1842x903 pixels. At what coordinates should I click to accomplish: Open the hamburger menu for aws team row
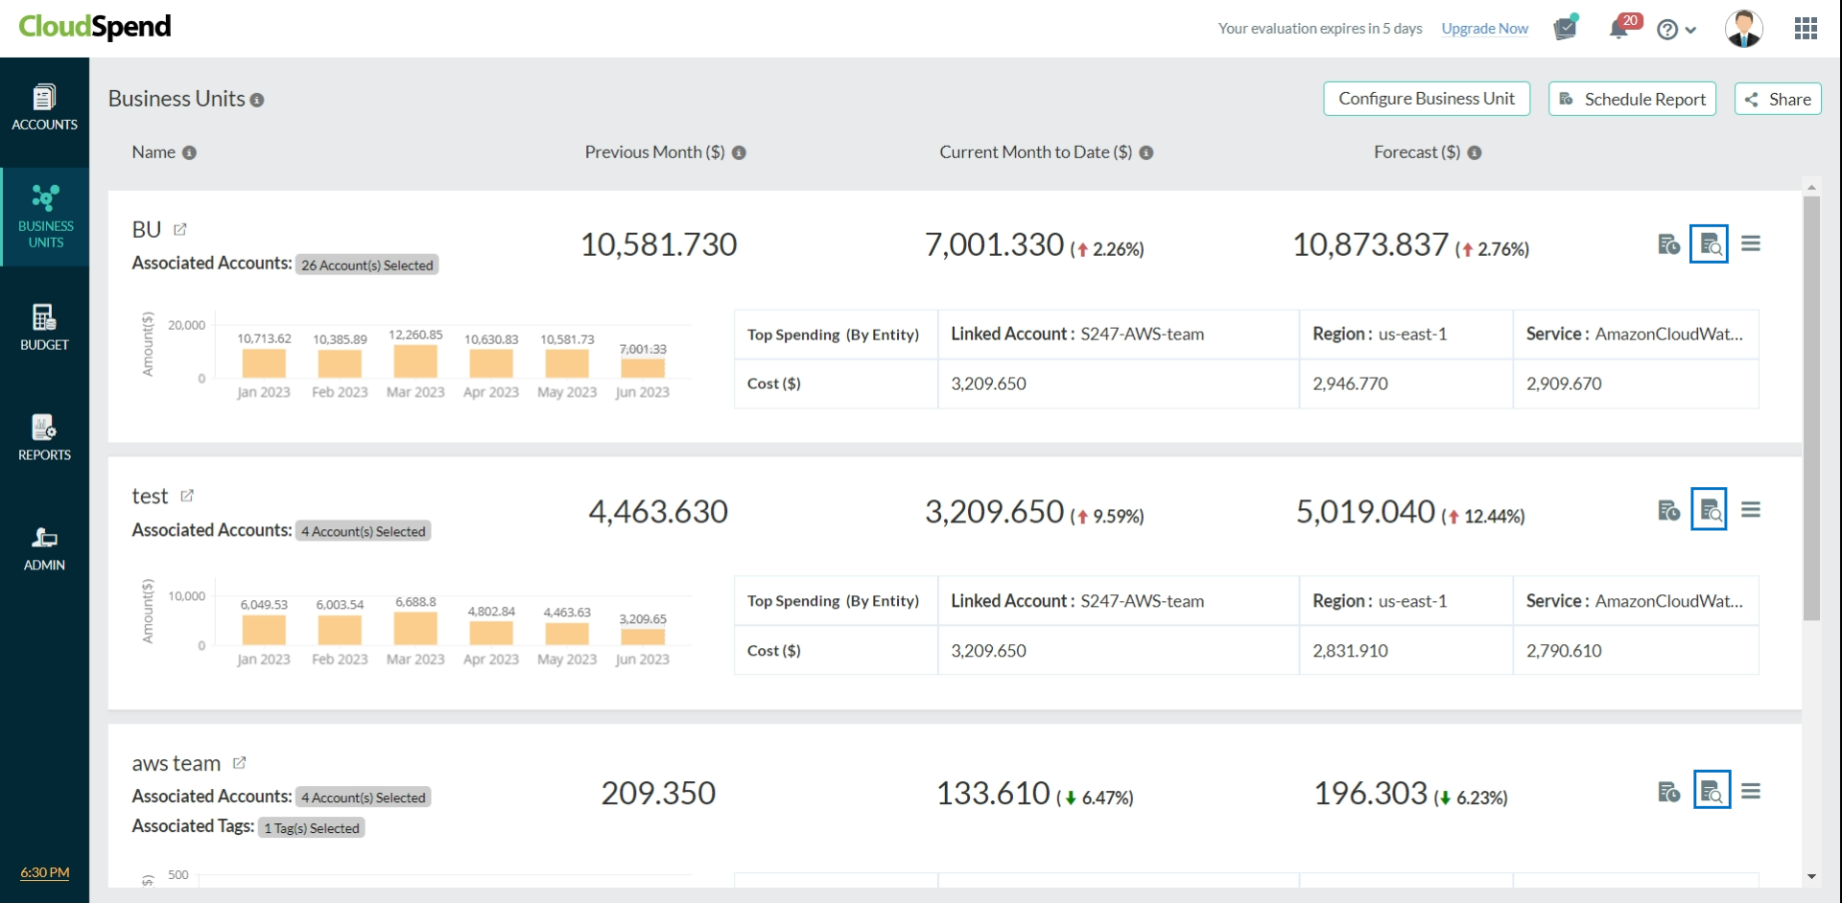pos(1751,792)
